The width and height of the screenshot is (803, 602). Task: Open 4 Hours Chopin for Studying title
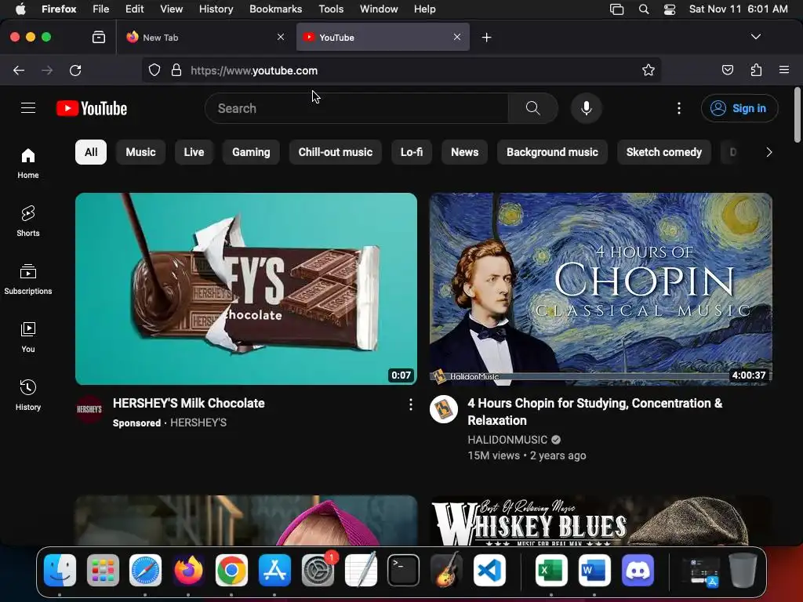pos(594,412)
